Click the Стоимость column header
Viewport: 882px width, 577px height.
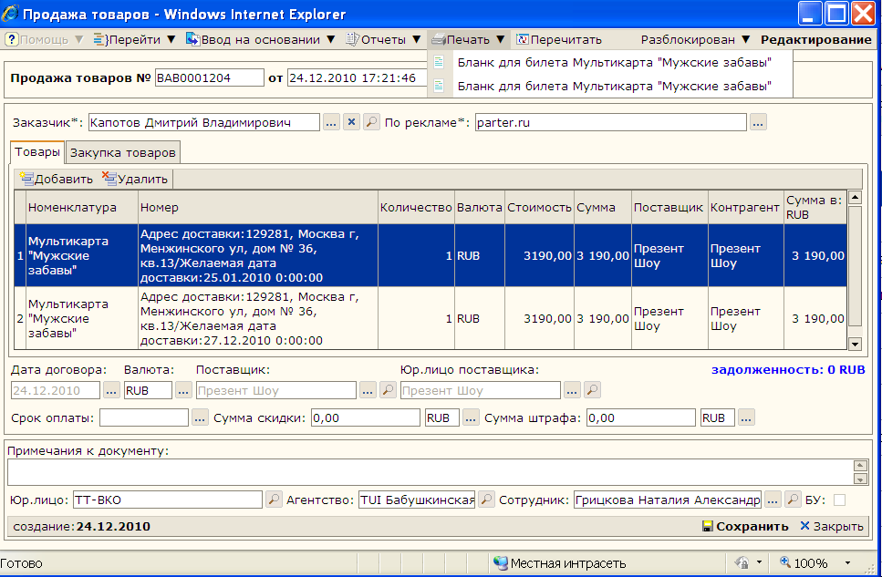[539, 208]
